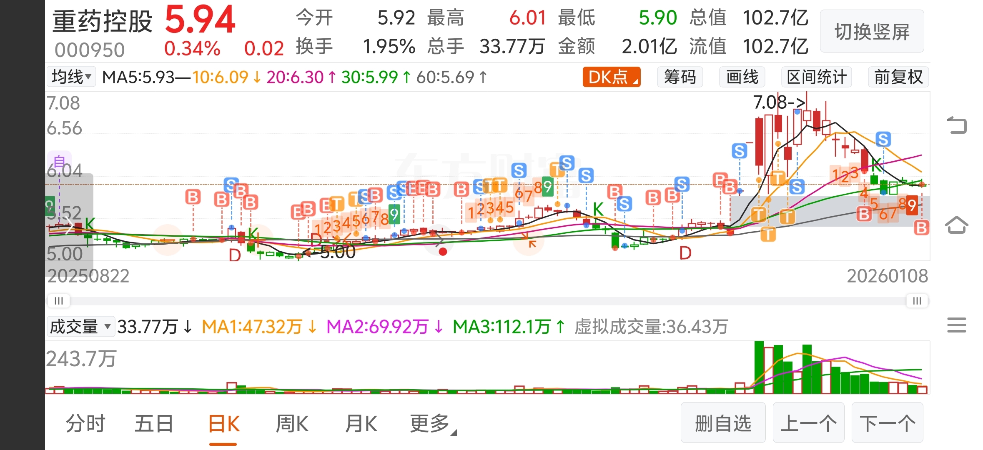Screen dimensions: 983x450
Task: Tap the green 9 count badge
Action: 394,214
